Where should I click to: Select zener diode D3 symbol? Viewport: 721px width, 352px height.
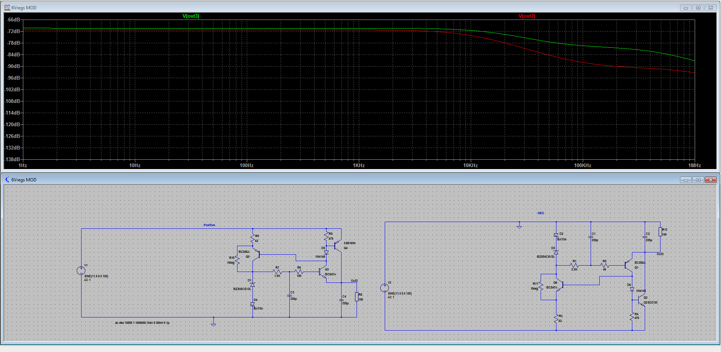click(x=556, y=252)
